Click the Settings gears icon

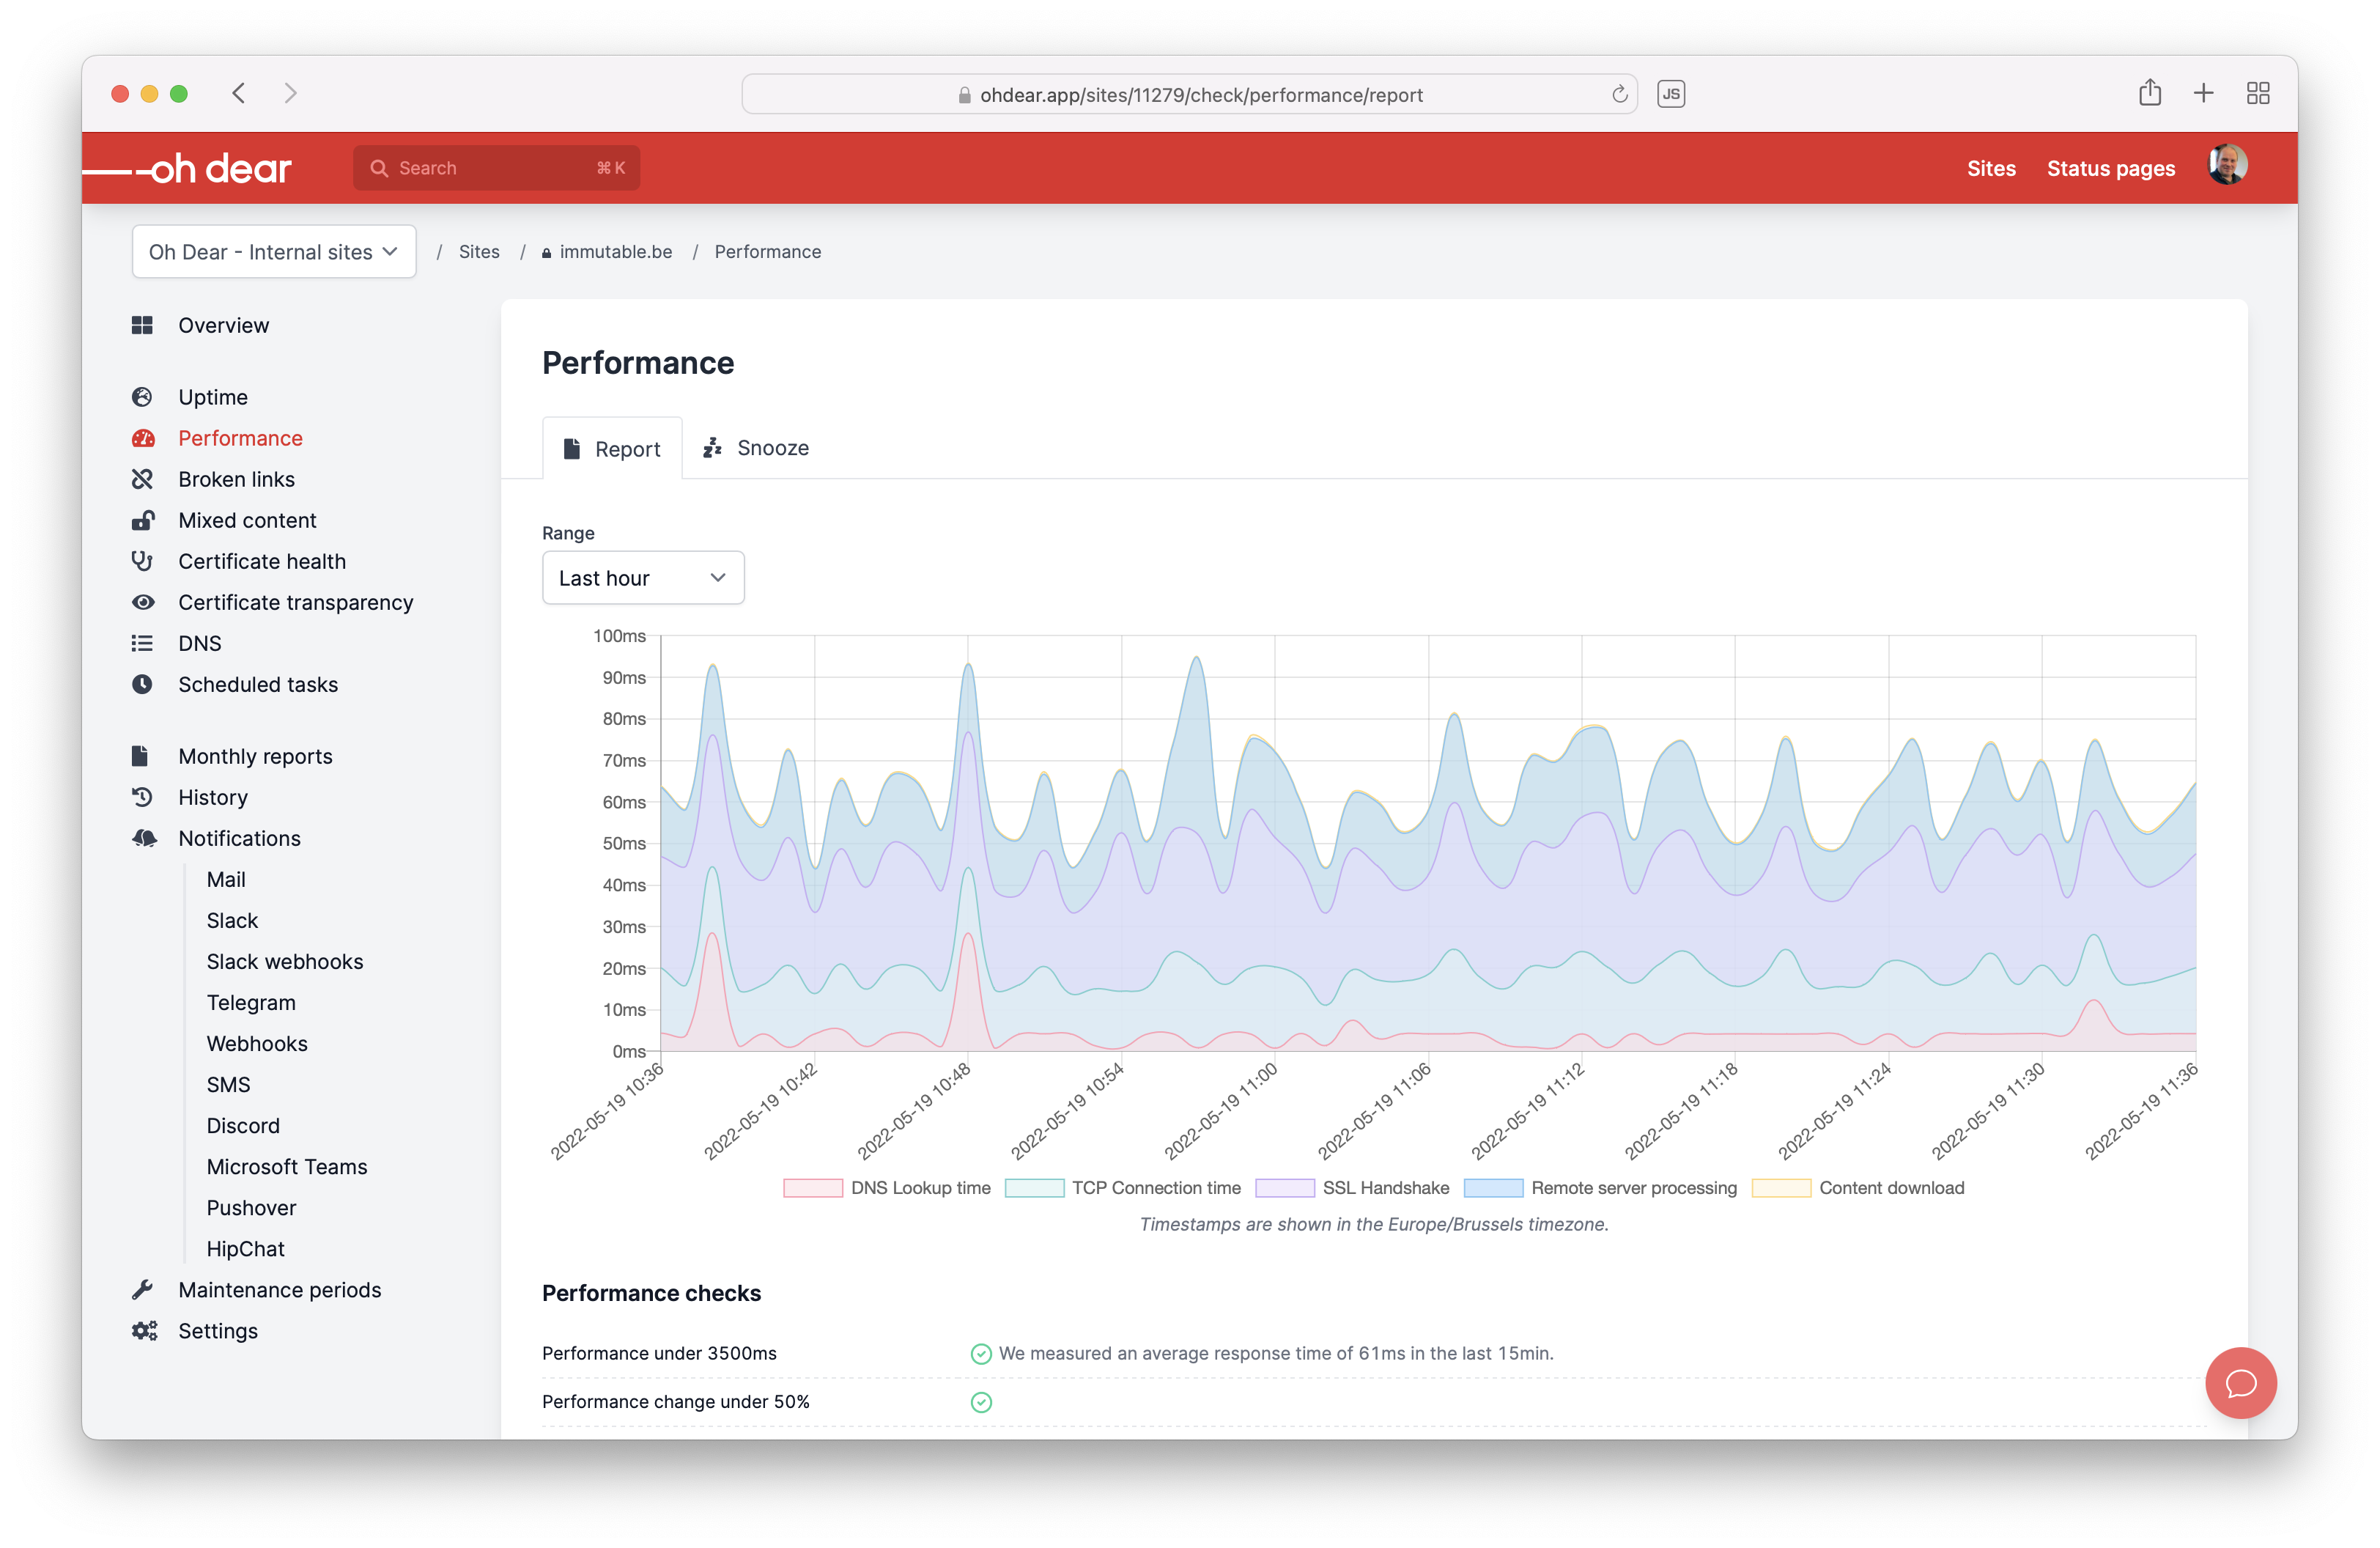144,1331
